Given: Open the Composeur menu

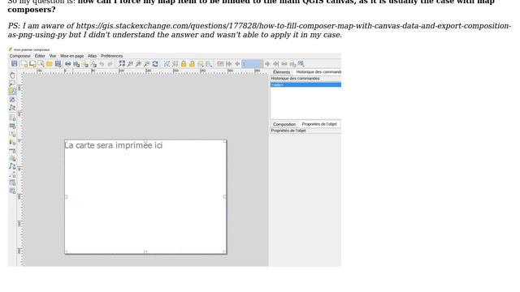Looking at the screenshot, I should [x=19, y=56].
